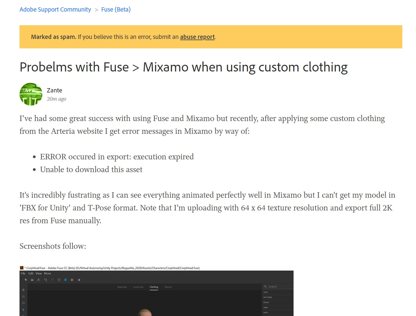Click the circle tool icon in Fuse's left sidebar

click(23, 303)
